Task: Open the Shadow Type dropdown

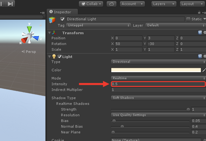Action: pyautogui.click(x=158, y=98)
